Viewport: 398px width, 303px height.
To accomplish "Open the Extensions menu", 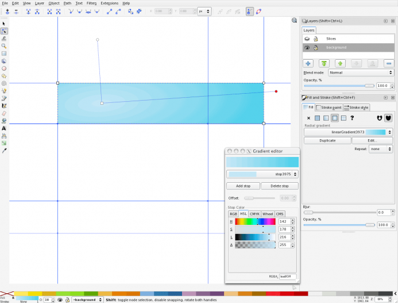I will pyautogui.click(x=109, y=3).
